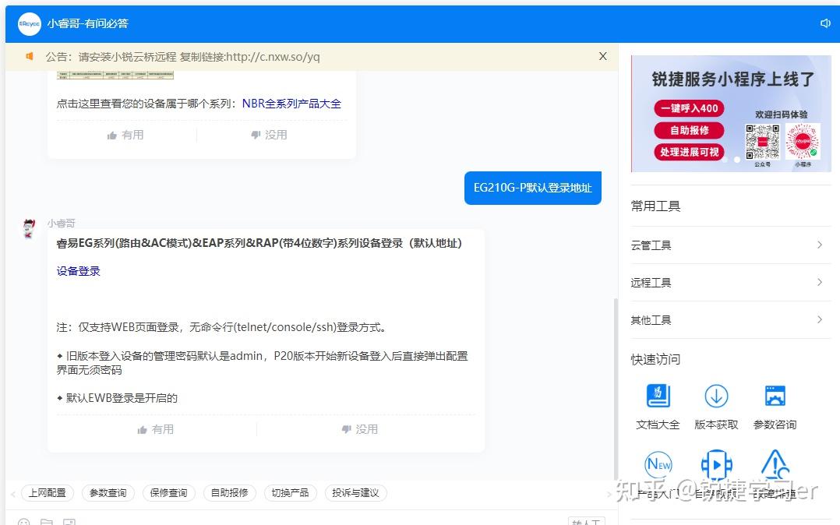Open 版本获取 download icon
Screen dimensions: 840x525
[x=716, y=396]
